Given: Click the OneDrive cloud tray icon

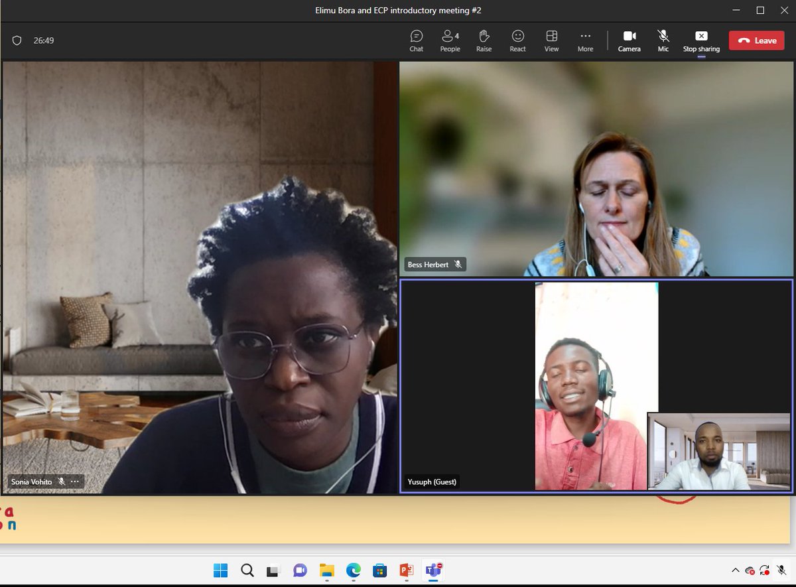Looking at the screenshot, I should click(x=750, y=570).
